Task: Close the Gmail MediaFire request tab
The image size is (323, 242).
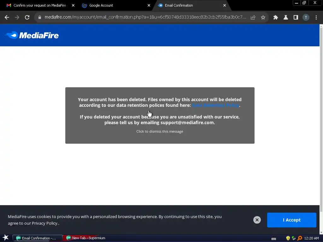Action: pyautogui.click(x=73, y=5)
